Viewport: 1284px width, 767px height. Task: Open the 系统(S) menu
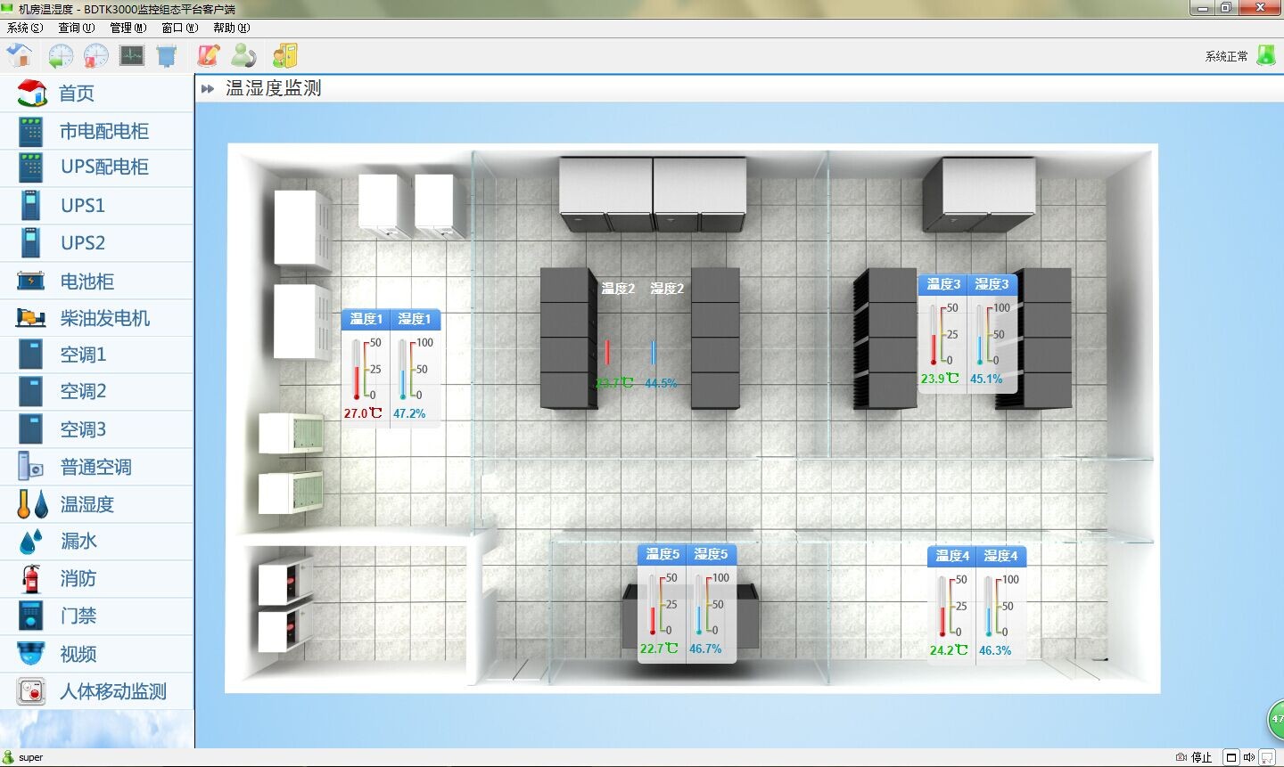click(25, 28)
